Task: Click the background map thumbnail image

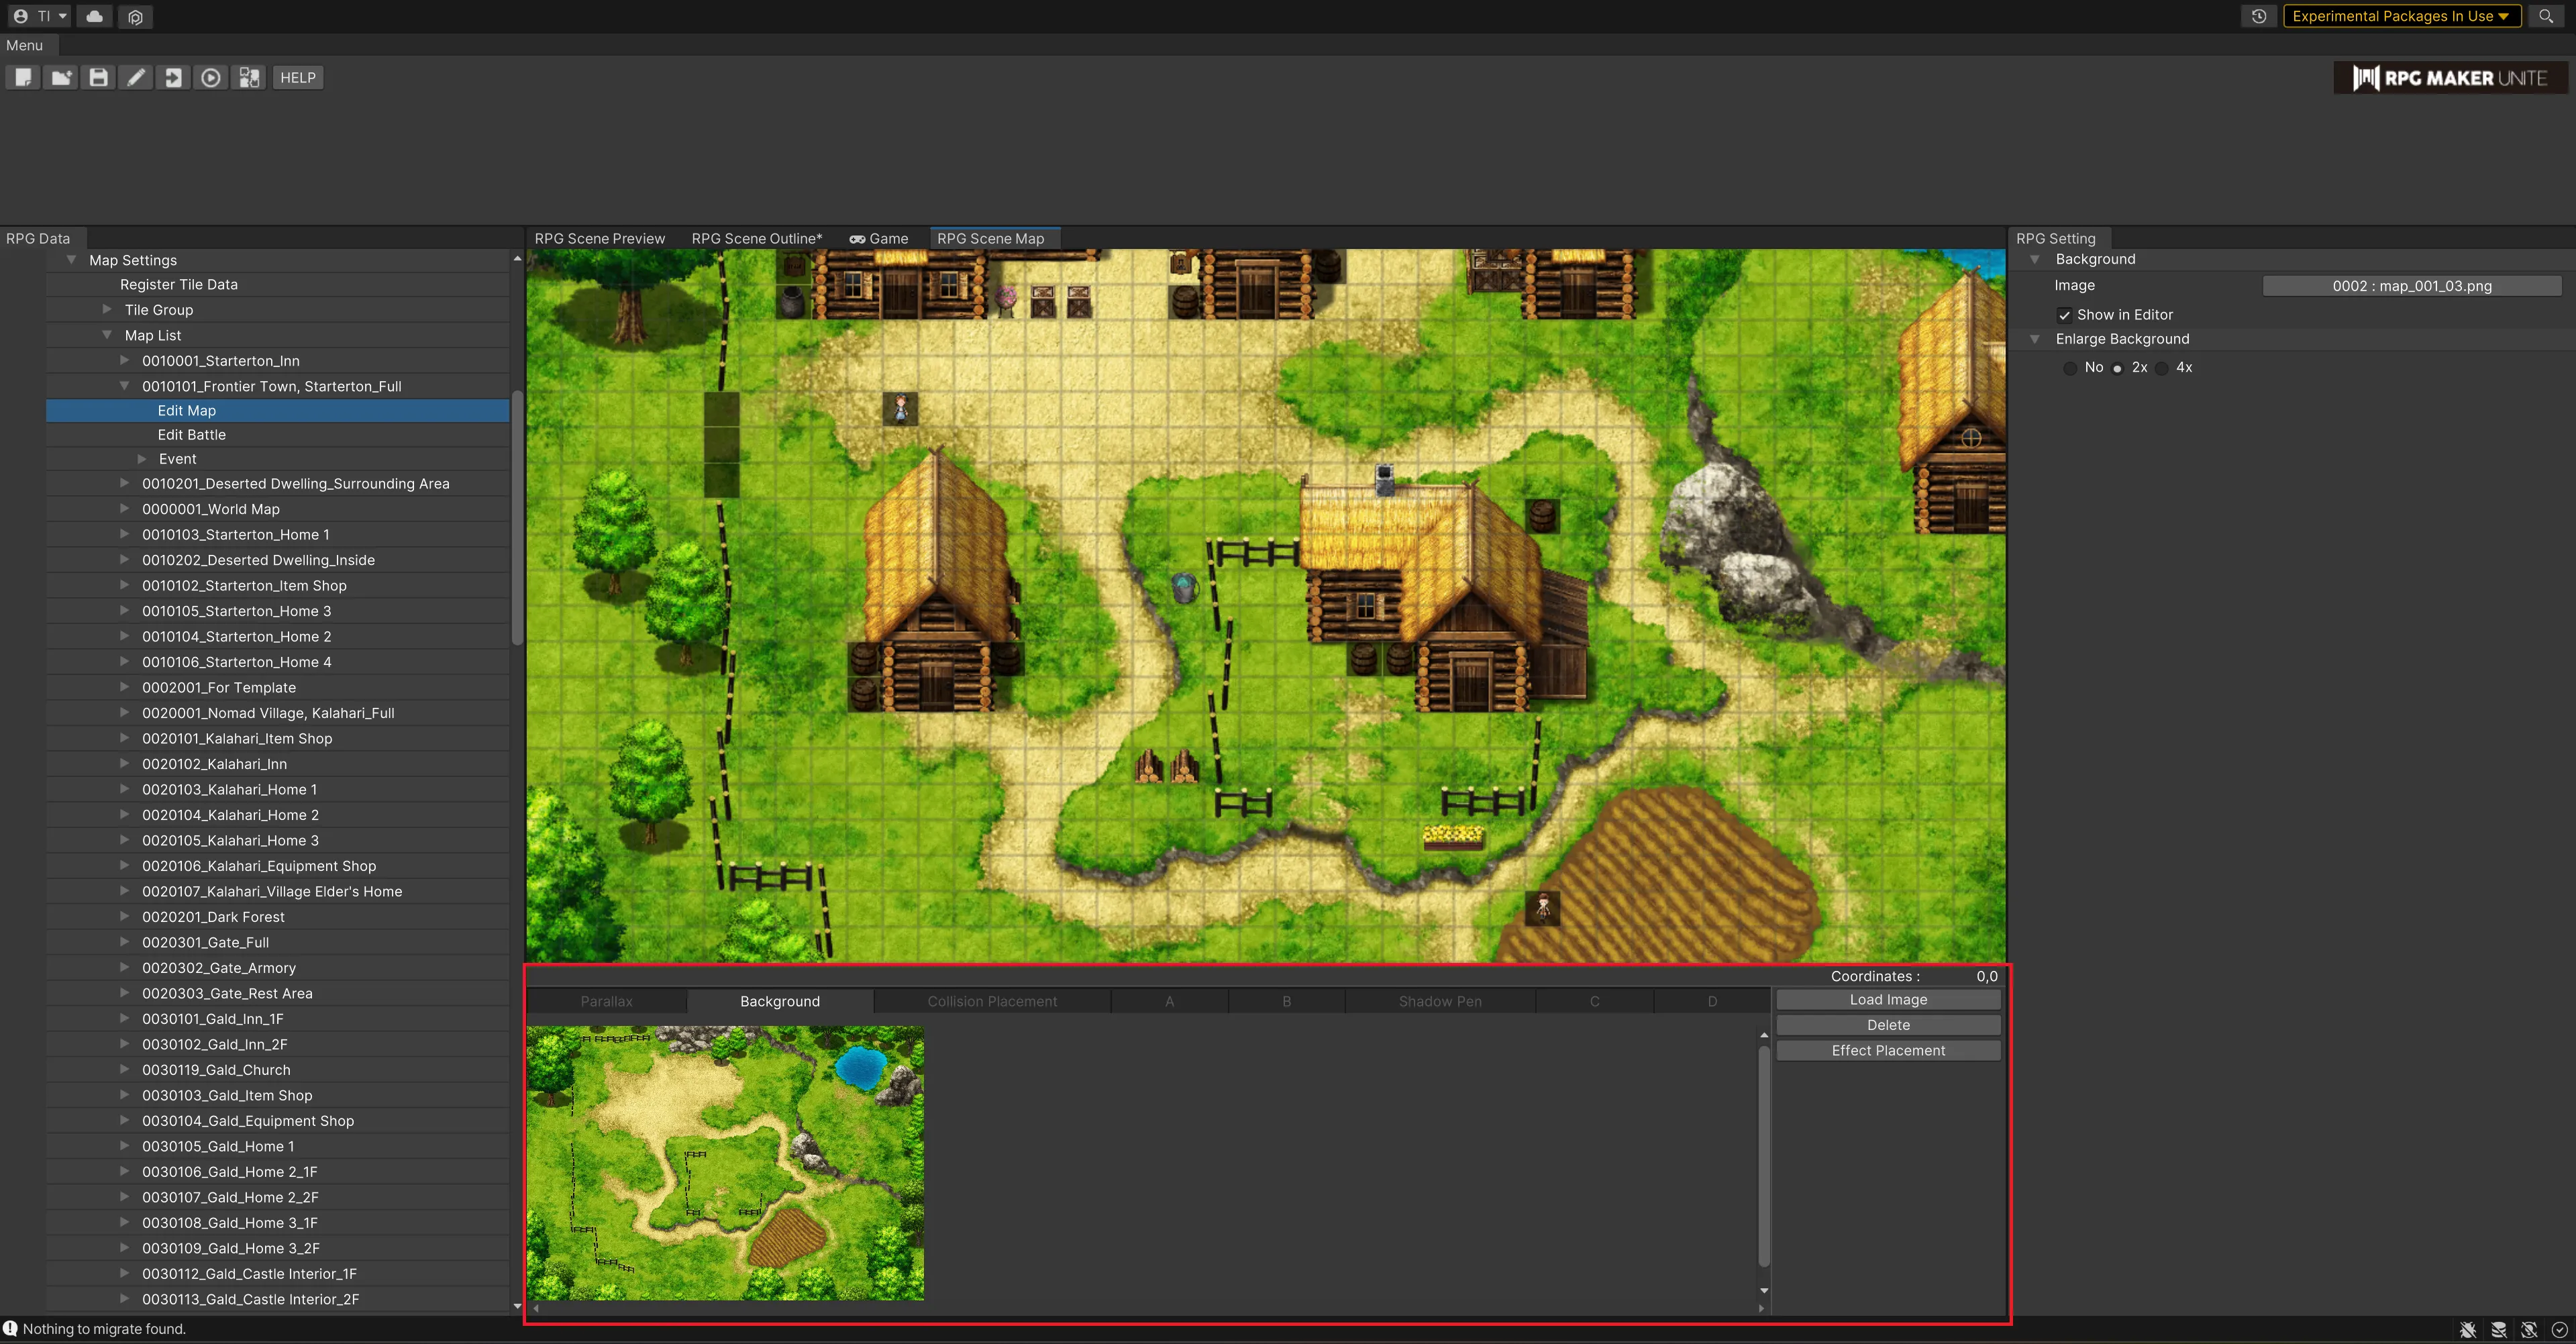Action: [x=725, y=1163]
